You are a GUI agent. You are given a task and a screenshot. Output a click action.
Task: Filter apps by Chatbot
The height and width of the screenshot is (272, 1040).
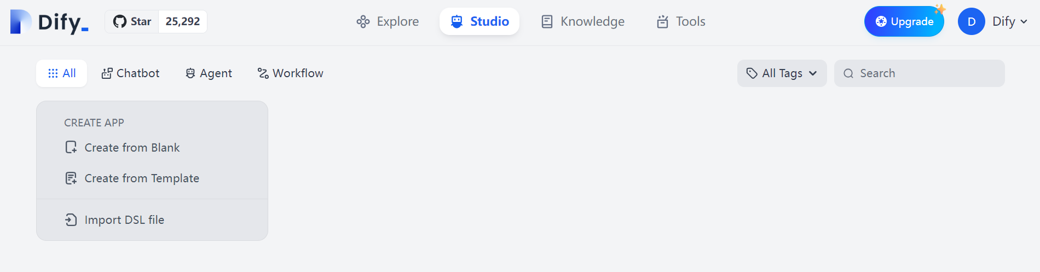click(x=130, y=73)
